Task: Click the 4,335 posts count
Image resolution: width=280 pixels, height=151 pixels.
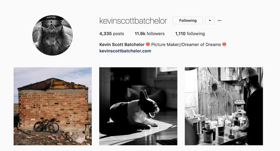Action: tap(112, 34)
